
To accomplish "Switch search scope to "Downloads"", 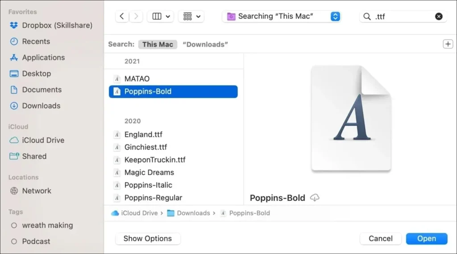I will (205, 44).
